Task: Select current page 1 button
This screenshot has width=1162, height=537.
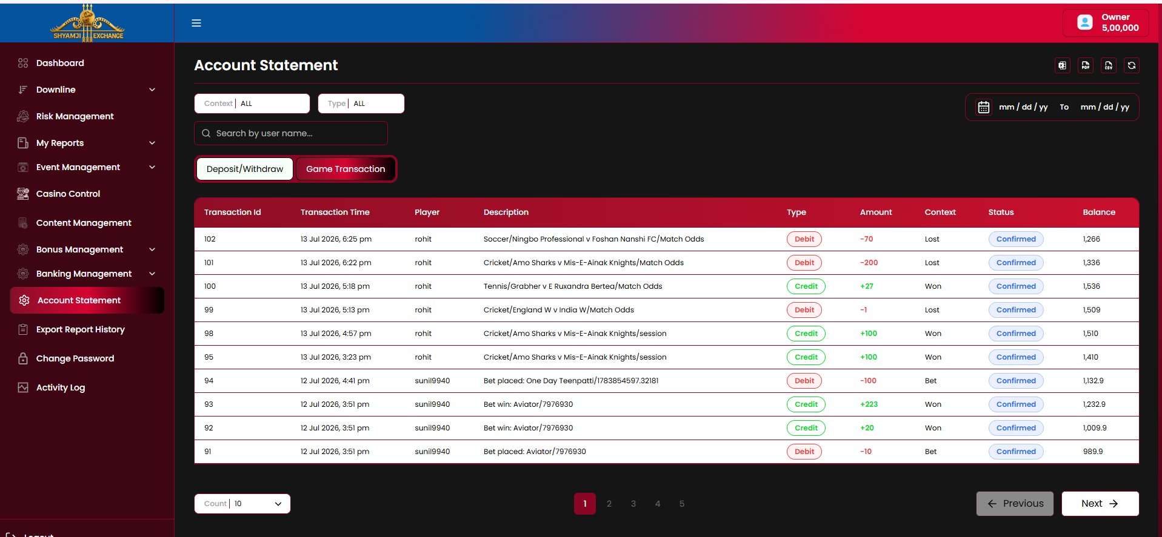Action: pyautogui.click(x=585, y=504)
